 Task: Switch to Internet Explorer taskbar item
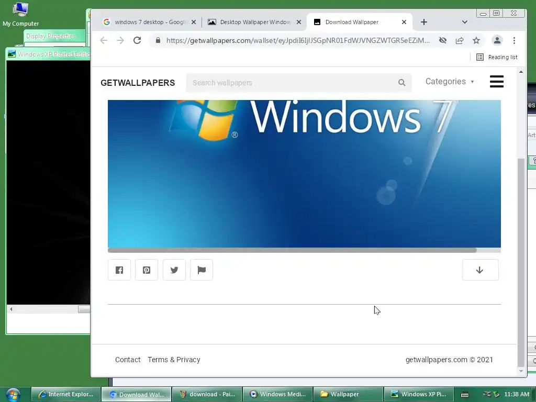[66, 394]
